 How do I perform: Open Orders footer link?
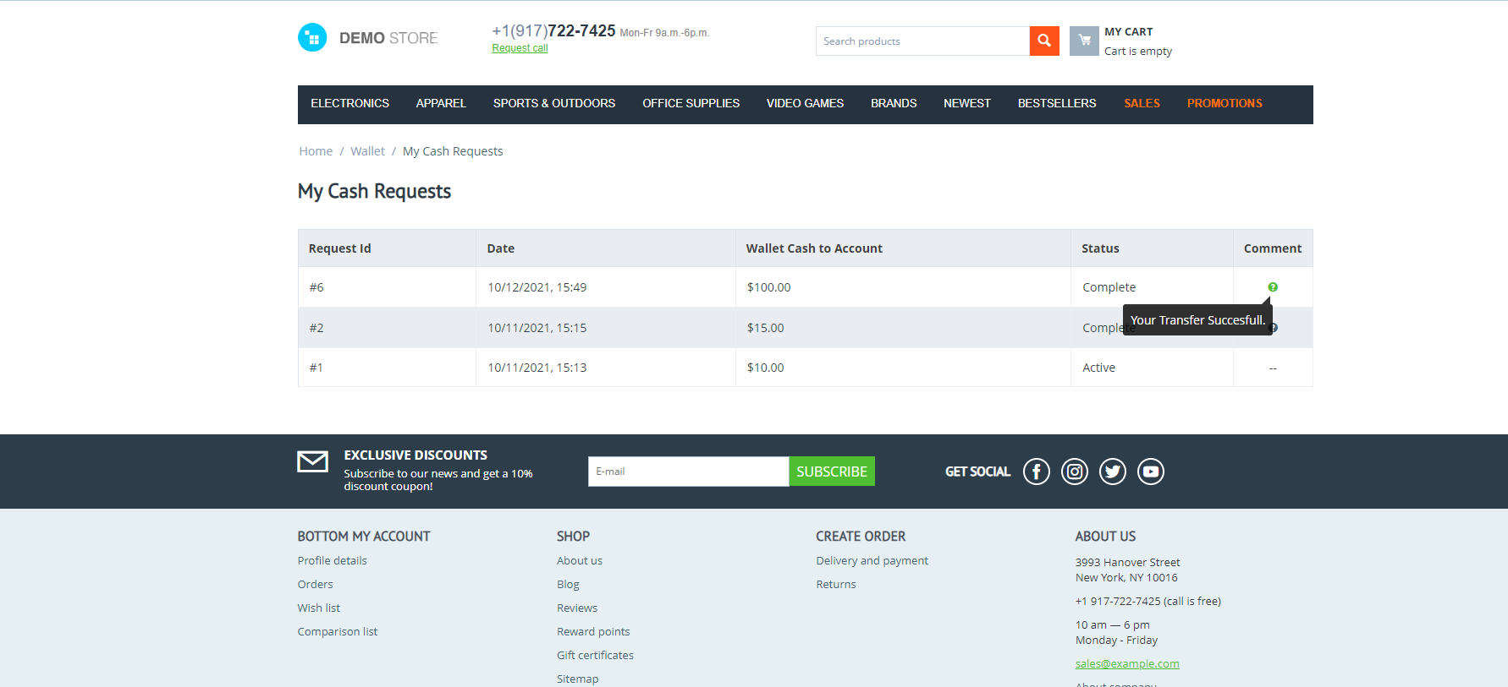click(315, 584)
